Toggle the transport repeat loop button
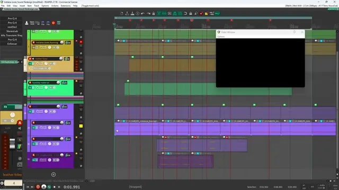This screenshot has height=190, width=339. click(49, 187)
